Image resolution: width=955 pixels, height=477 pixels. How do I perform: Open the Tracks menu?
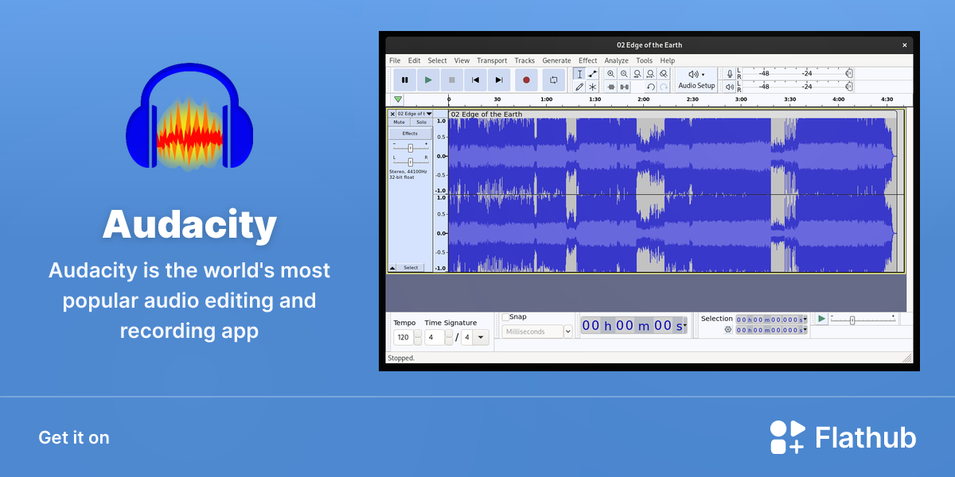(524, 60)
